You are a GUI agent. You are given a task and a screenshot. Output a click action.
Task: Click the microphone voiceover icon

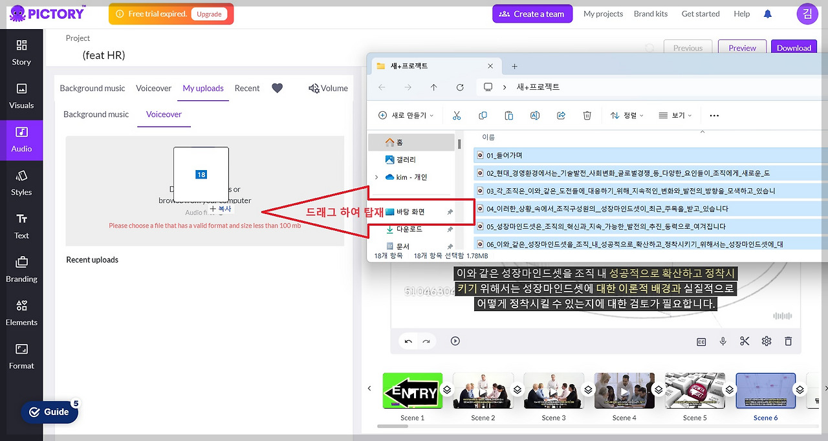[x=723, y=341]
